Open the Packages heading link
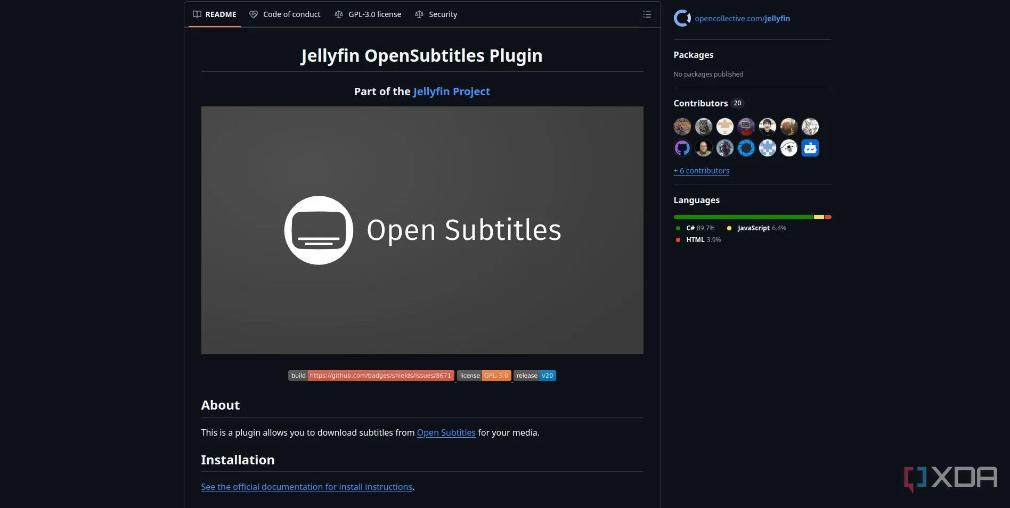This screenshot has width=1010, height=508. point(693,55)
